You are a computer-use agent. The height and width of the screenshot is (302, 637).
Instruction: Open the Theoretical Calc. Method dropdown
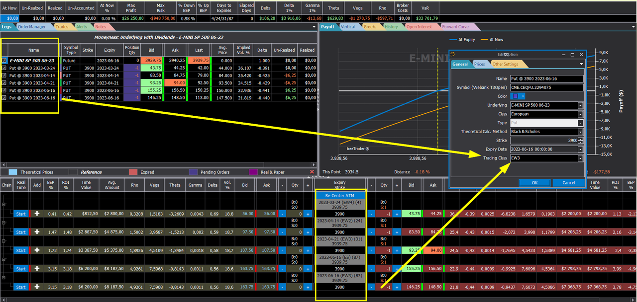[580, 132]
